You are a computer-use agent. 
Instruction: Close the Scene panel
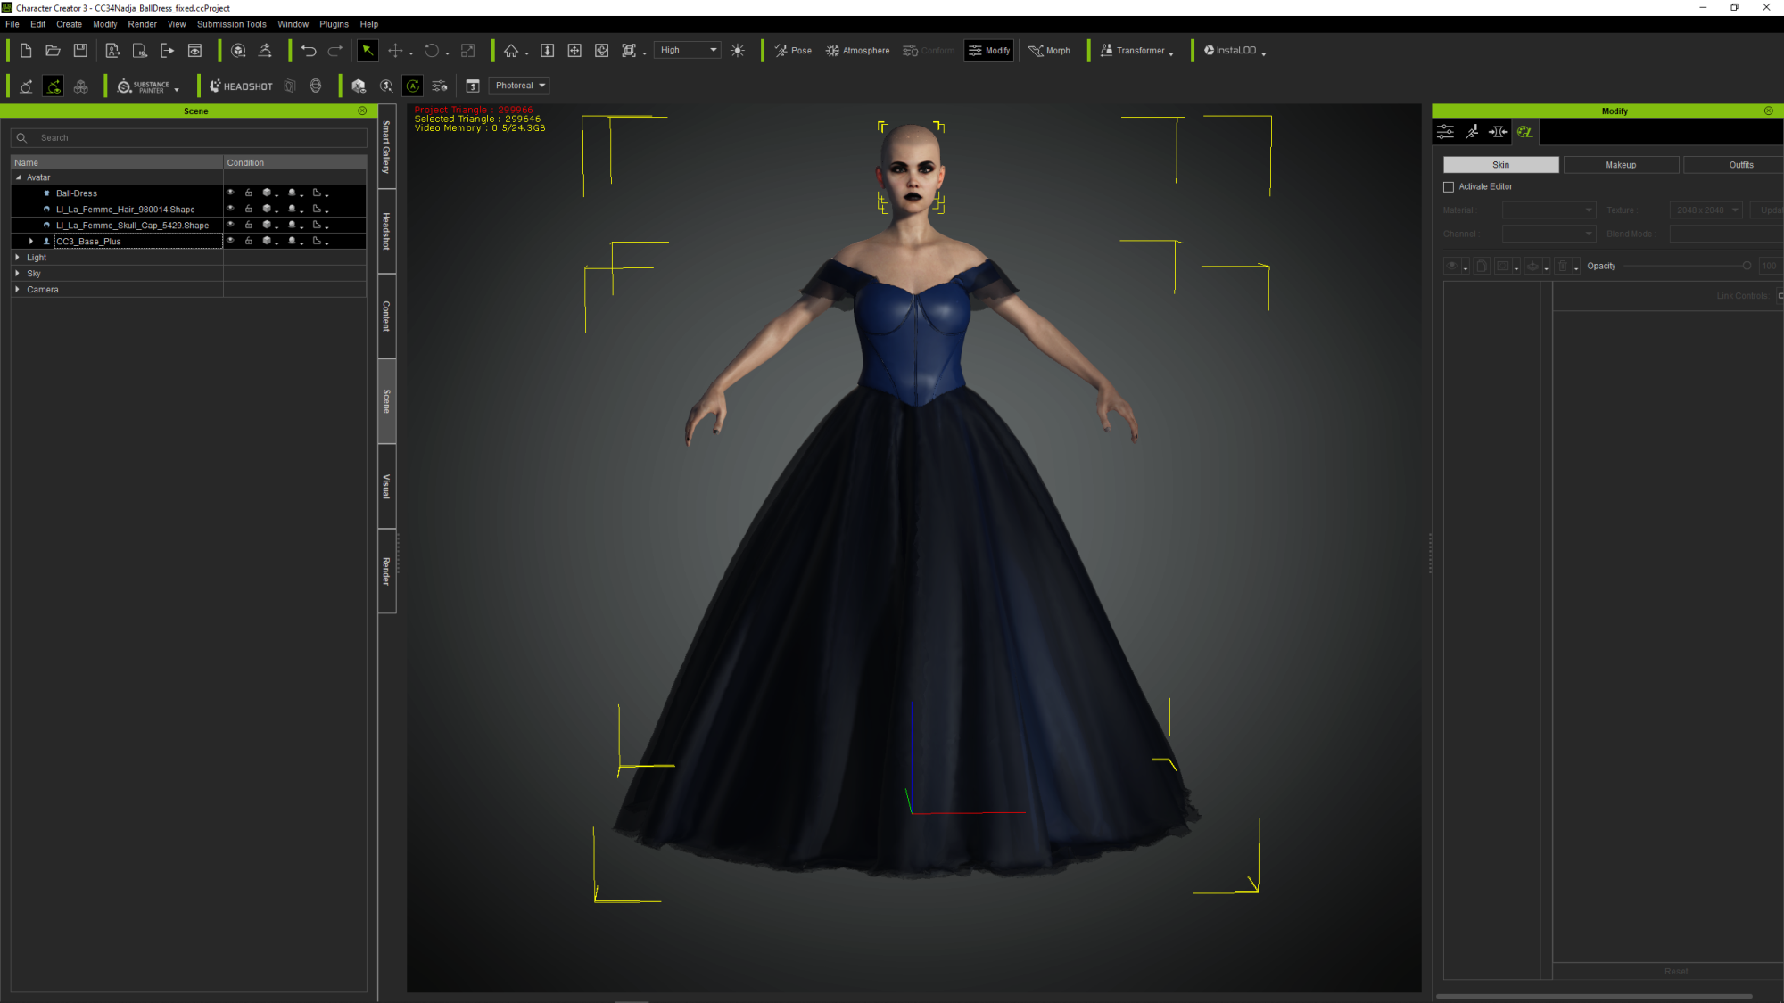tap(362, 111)
